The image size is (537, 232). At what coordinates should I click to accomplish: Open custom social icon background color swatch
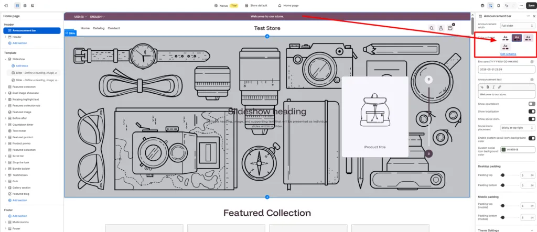click(x=503, y=150)
